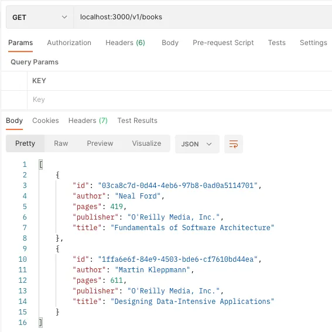The width and height of the screenshot is (332, 332).
Task: Switch to the Authorization tab
Action: pyautogui.click(x=69, y=43)
